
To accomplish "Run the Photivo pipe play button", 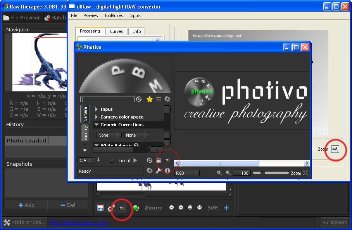I will click(x=135, y=160).
